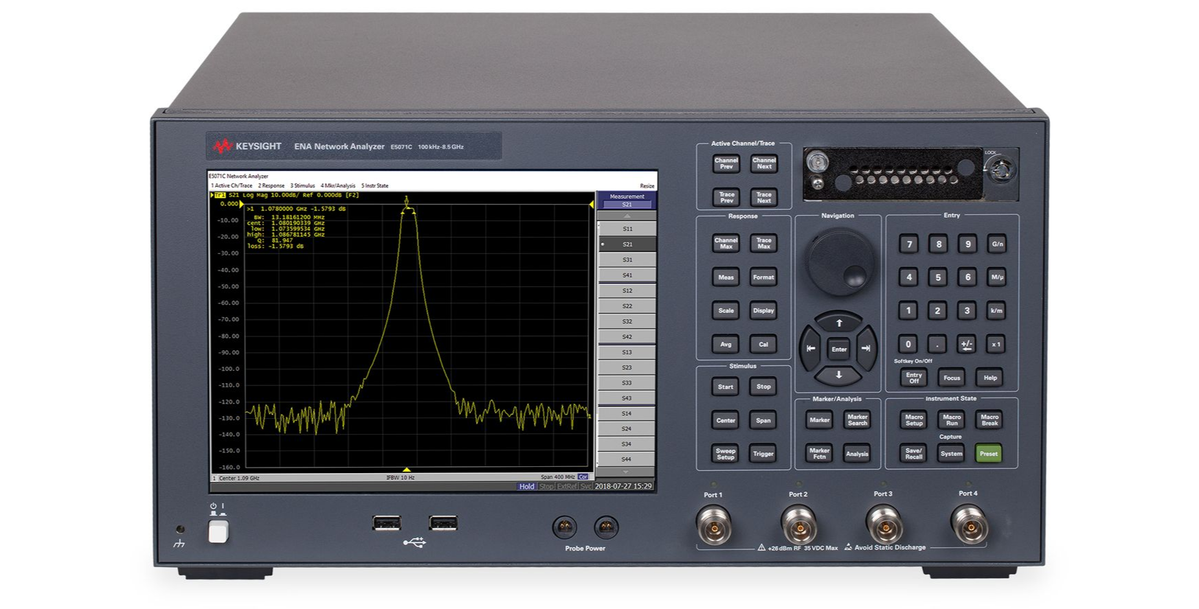The width and height of the screenshot is (1199, 609).
Task: Toggle softkeys with Entry Off key
Action: (913, 378)
